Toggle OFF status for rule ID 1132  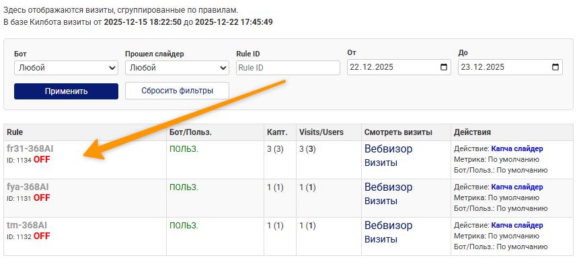pyautogui.click(x=42, y=236)
